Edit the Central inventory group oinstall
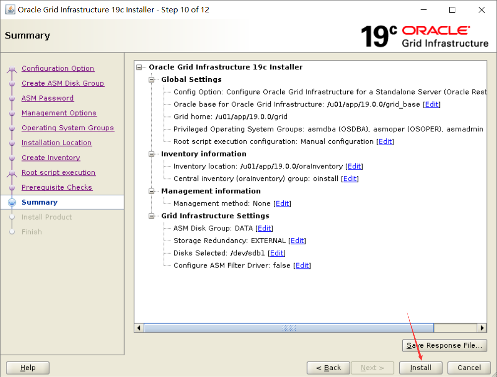This screenshot has height=377, width=497. click(x=350, y=178)
